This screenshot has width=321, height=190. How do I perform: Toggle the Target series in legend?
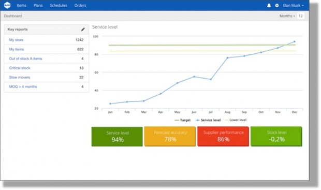182,120
